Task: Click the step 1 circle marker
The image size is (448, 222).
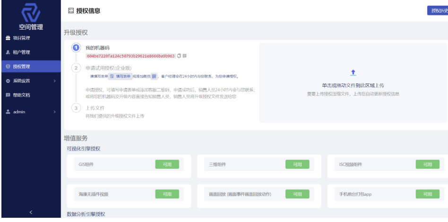Action: (76, 48)
